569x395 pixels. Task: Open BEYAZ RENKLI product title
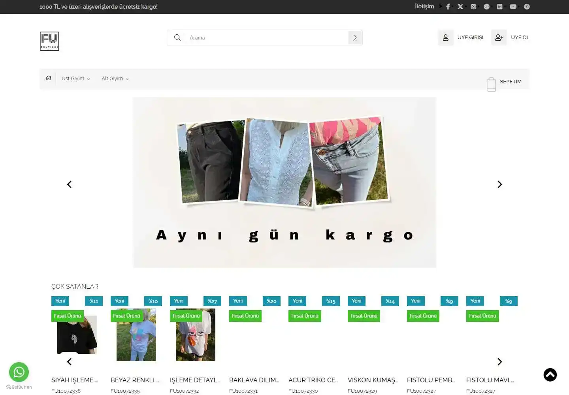tap(135, 380)
